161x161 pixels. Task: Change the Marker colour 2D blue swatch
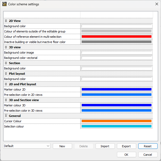pyautogui.click(x=116, y=89)
